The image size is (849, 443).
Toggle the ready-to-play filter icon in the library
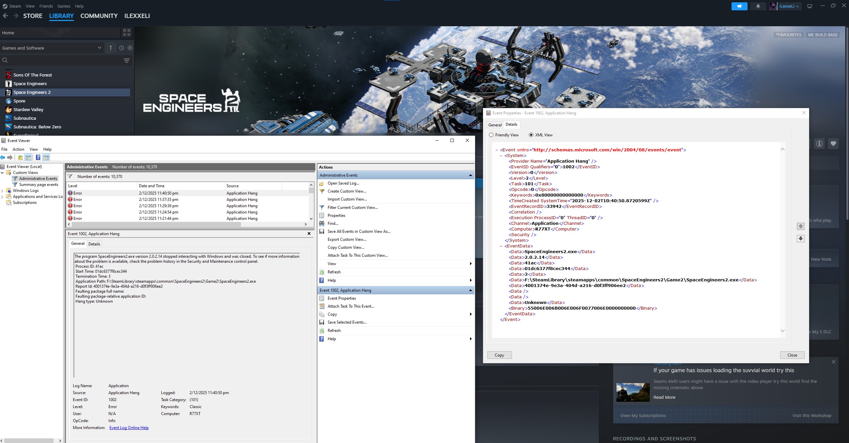coord(130,48)
